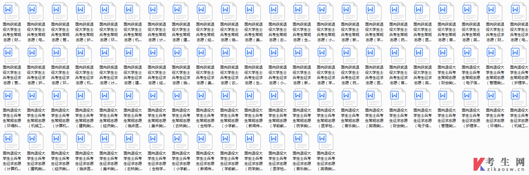The image size is (529, 175).
Task: Select Word icon for 退役大学生常规志愿（医学检 file
Action: 325,98
